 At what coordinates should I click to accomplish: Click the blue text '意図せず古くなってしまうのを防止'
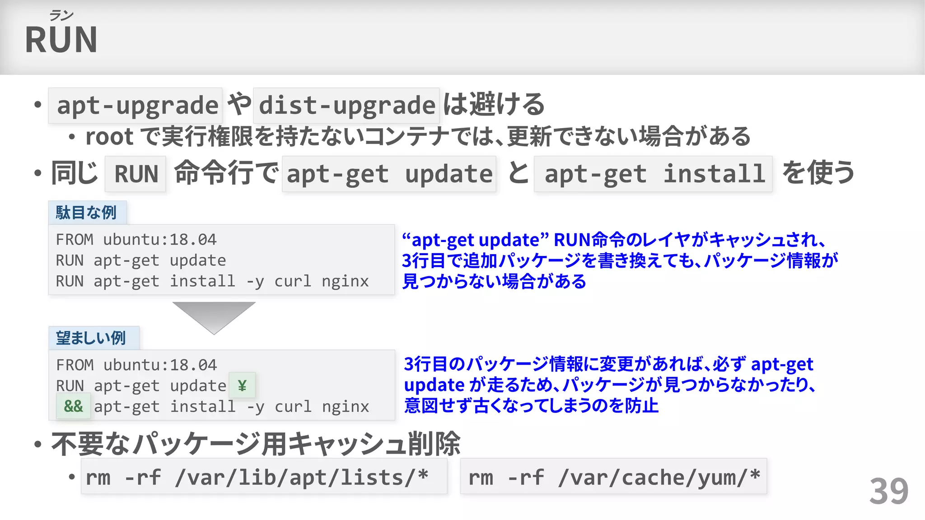(531, 405)
